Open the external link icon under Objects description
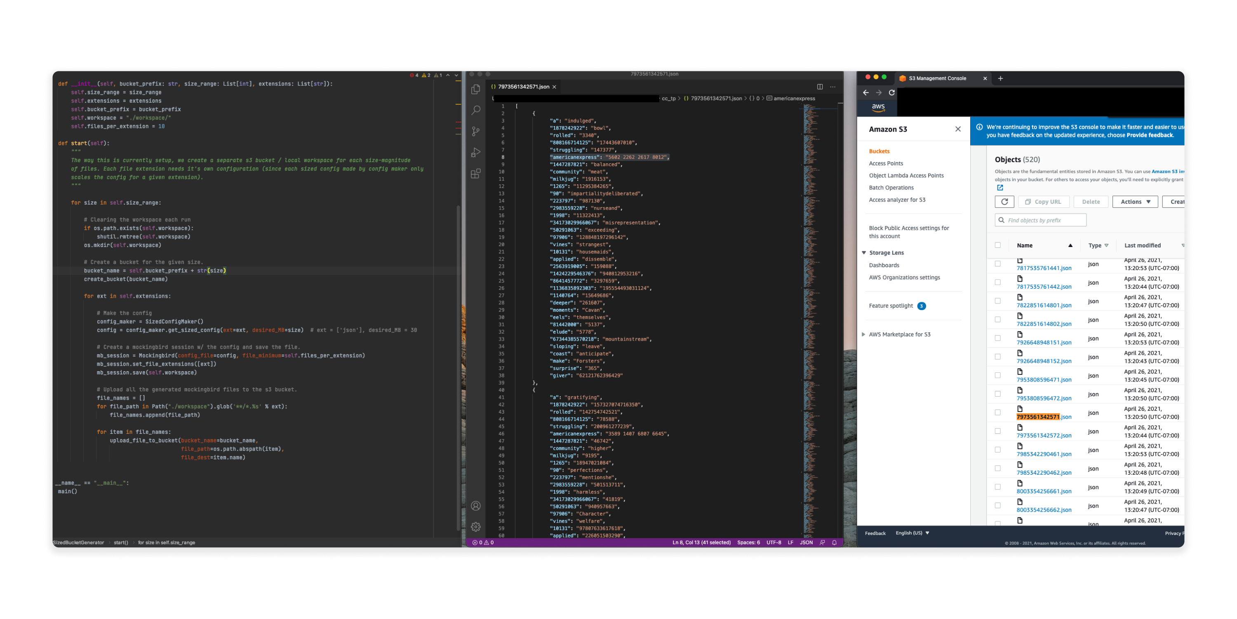Screen dimensions: 1237x619 1000,188
